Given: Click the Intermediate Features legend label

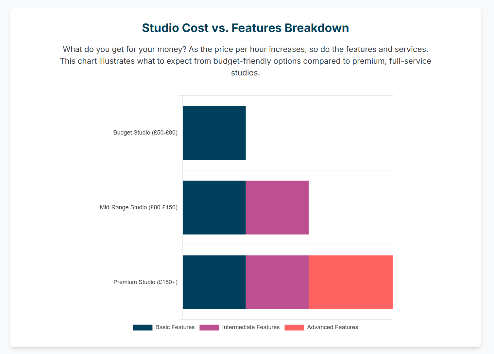Looking at the screenshot, I should coord(251,327).
